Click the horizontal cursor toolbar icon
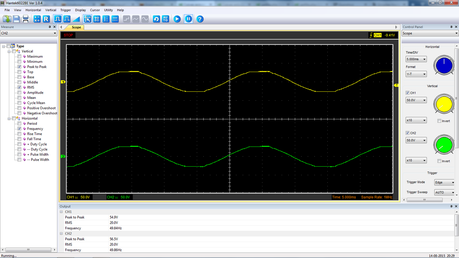The width and height of the screenshot is (459, 258). point(115,19)
